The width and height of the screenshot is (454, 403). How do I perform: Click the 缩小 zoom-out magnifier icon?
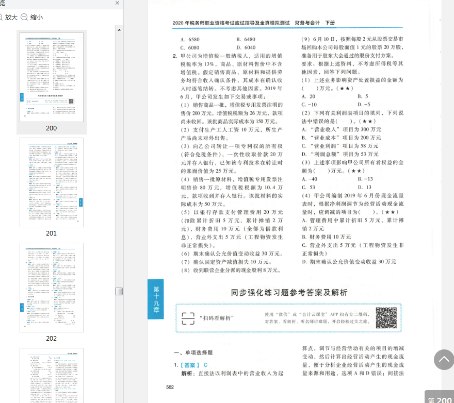(x=24, y=17)
